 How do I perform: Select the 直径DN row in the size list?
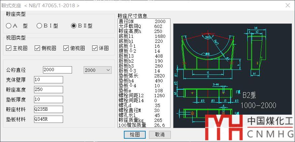pos(144,21)
